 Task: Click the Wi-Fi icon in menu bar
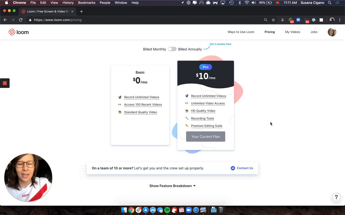(247, 3)
